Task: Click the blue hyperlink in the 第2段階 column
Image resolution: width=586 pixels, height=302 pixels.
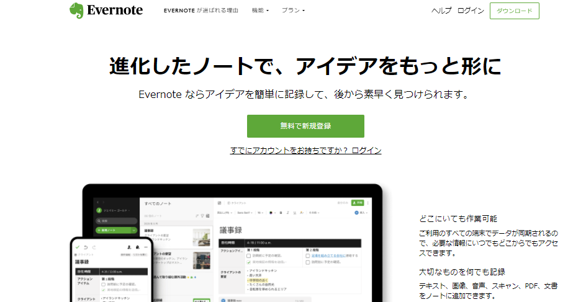Action: pos(328,255)
